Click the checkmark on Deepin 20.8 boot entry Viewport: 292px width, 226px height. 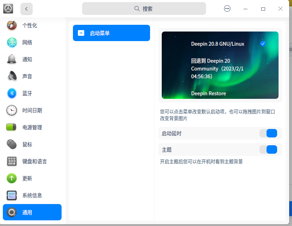point(263,44)
